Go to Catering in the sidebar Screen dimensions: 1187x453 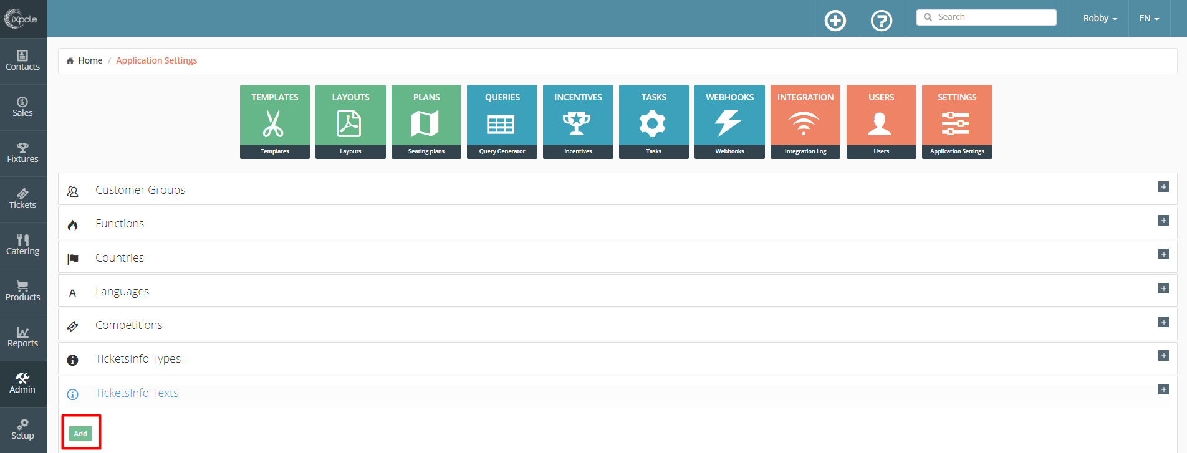click(x=23, y=246)
